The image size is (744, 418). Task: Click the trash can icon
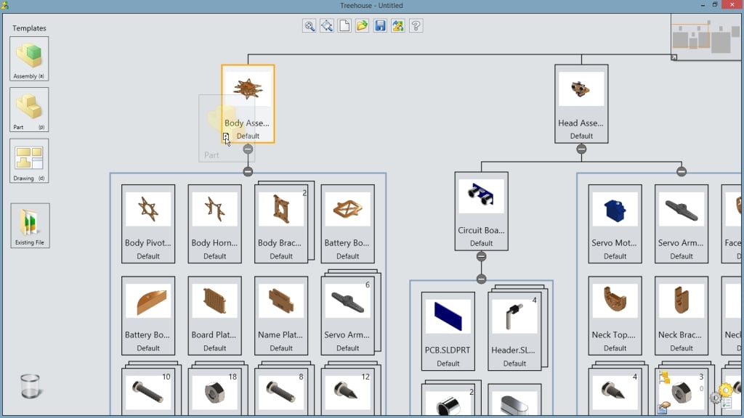31,386
